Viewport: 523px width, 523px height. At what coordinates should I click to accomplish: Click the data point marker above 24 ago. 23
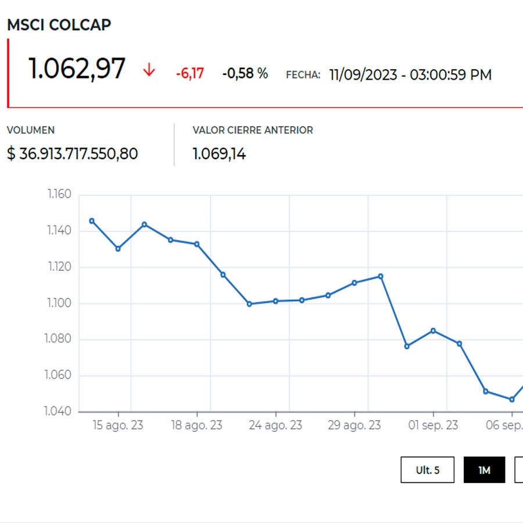tap(275, 300)
